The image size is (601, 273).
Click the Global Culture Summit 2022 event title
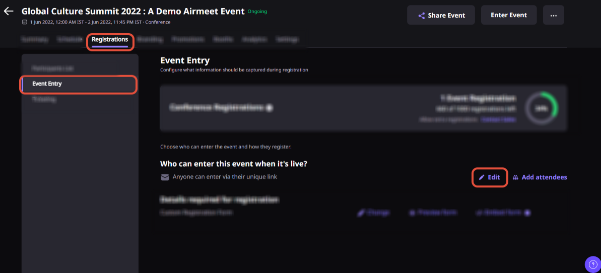[x=133, y=11]
